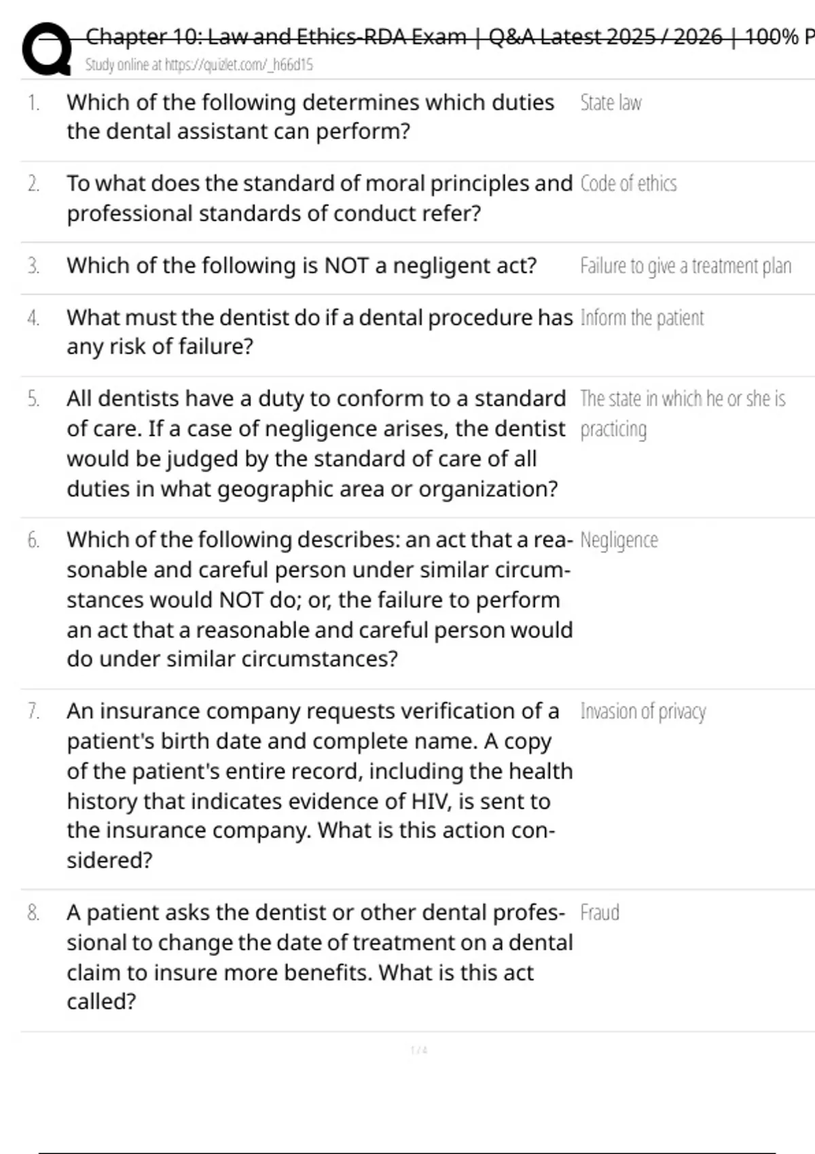Click question 7 about the insurance company
Viewport: 815px width, 1154px height.
[319, 785]
